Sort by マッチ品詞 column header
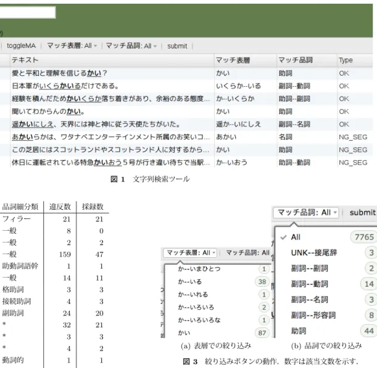 pos(307,60)
